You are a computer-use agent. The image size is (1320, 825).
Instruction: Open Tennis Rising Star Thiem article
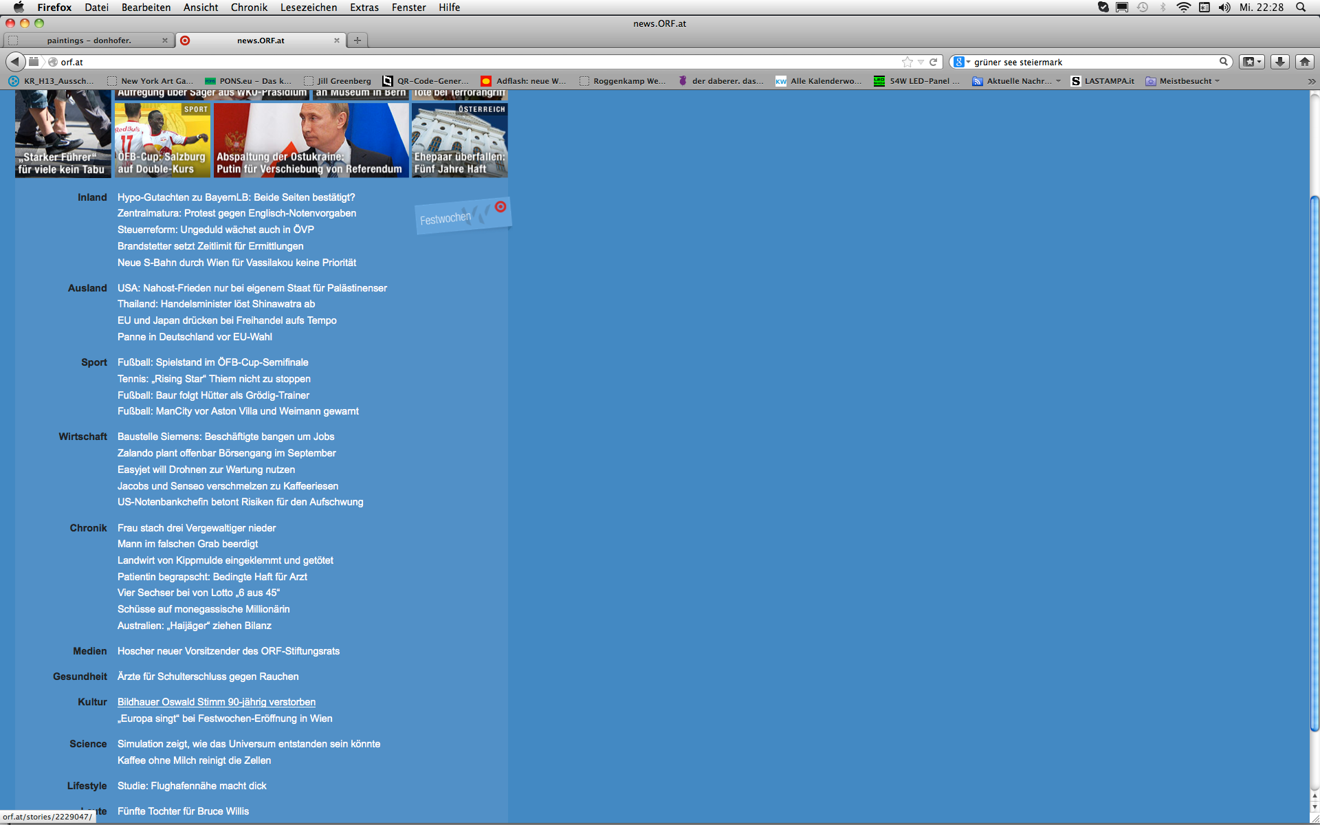(x=214, y=379)
